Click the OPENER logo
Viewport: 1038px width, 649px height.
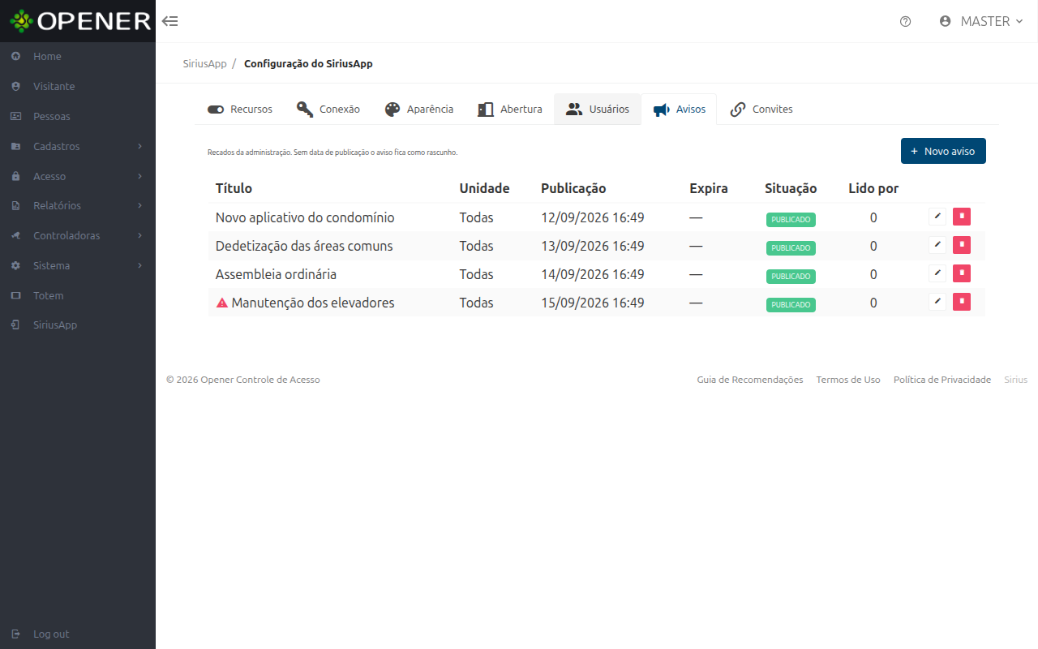tap(79, 21)
